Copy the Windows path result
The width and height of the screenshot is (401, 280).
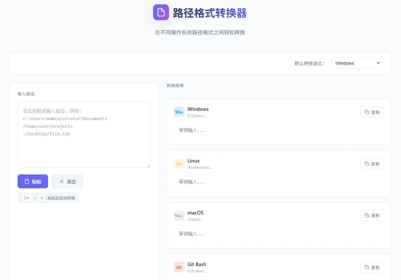(x=372, y=112)
